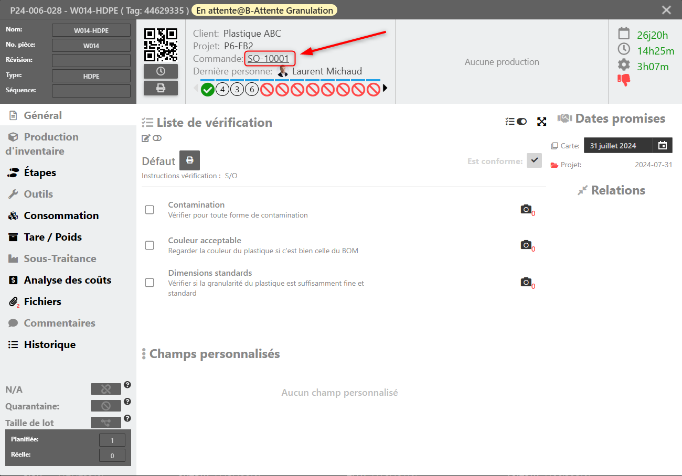The height and width of the screenshot is (476, 682).
Task: Click the clock button under the QR code
Action: (x=161, y=71)
